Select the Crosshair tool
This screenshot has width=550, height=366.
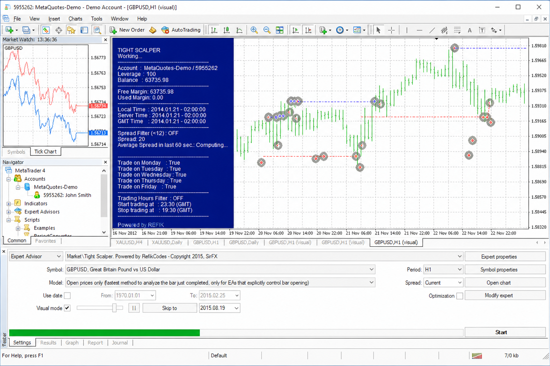pyautogui.click(x=391, y=30)
